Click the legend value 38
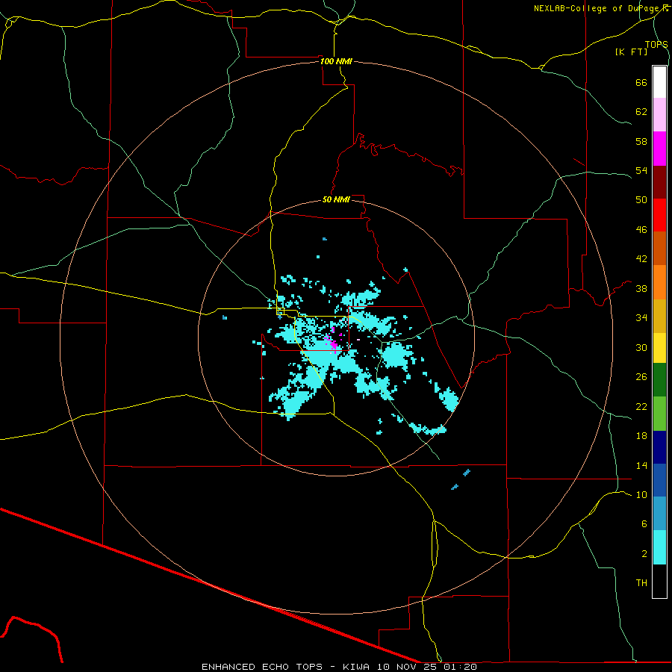 [x=641, y=288]
